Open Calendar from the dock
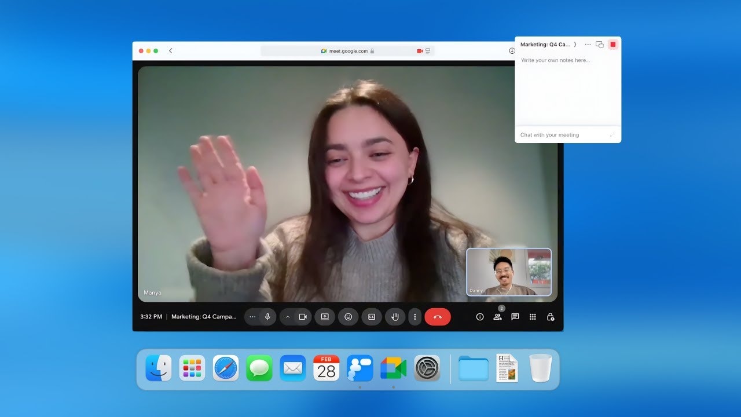This screenshot has width=741, height=417. coord(326,368)
